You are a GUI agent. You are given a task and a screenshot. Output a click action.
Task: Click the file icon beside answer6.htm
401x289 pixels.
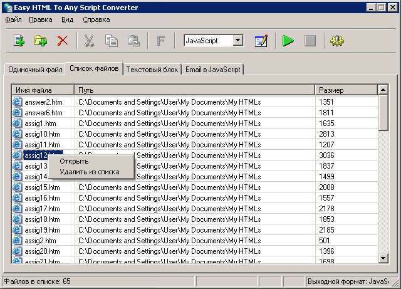tap(17, 113)
